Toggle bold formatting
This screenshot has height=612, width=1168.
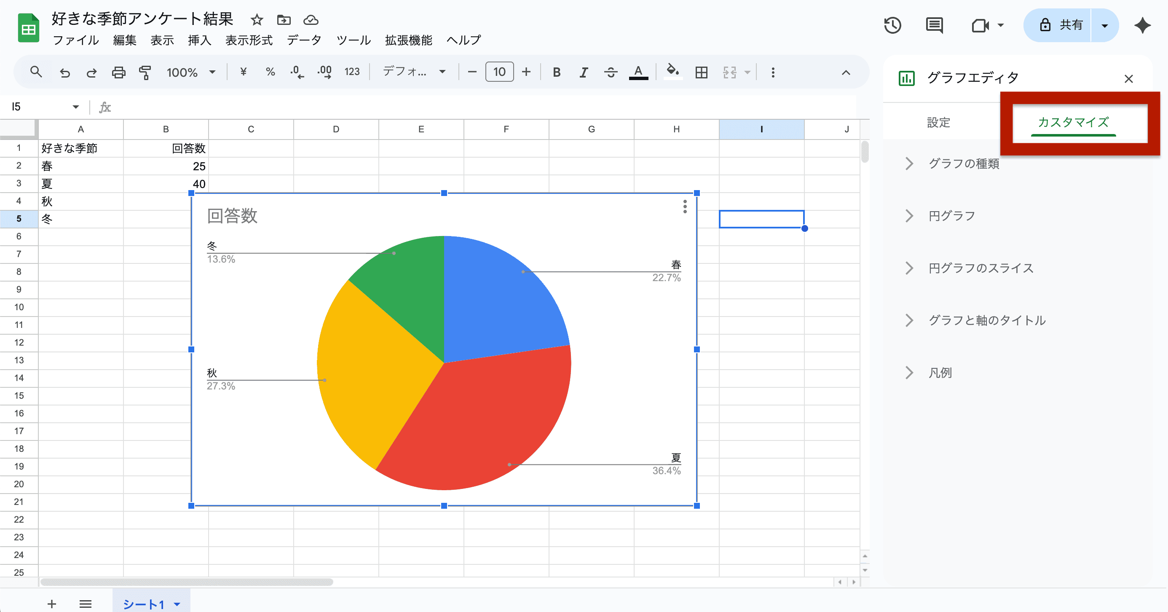coord(556,72)
